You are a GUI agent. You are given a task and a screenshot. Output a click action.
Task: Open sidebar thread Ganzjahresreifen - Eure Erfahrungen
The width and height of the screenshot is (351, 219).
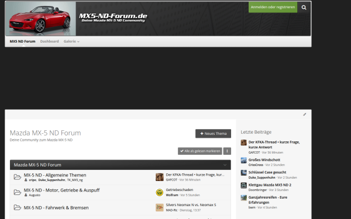(268, 200)
